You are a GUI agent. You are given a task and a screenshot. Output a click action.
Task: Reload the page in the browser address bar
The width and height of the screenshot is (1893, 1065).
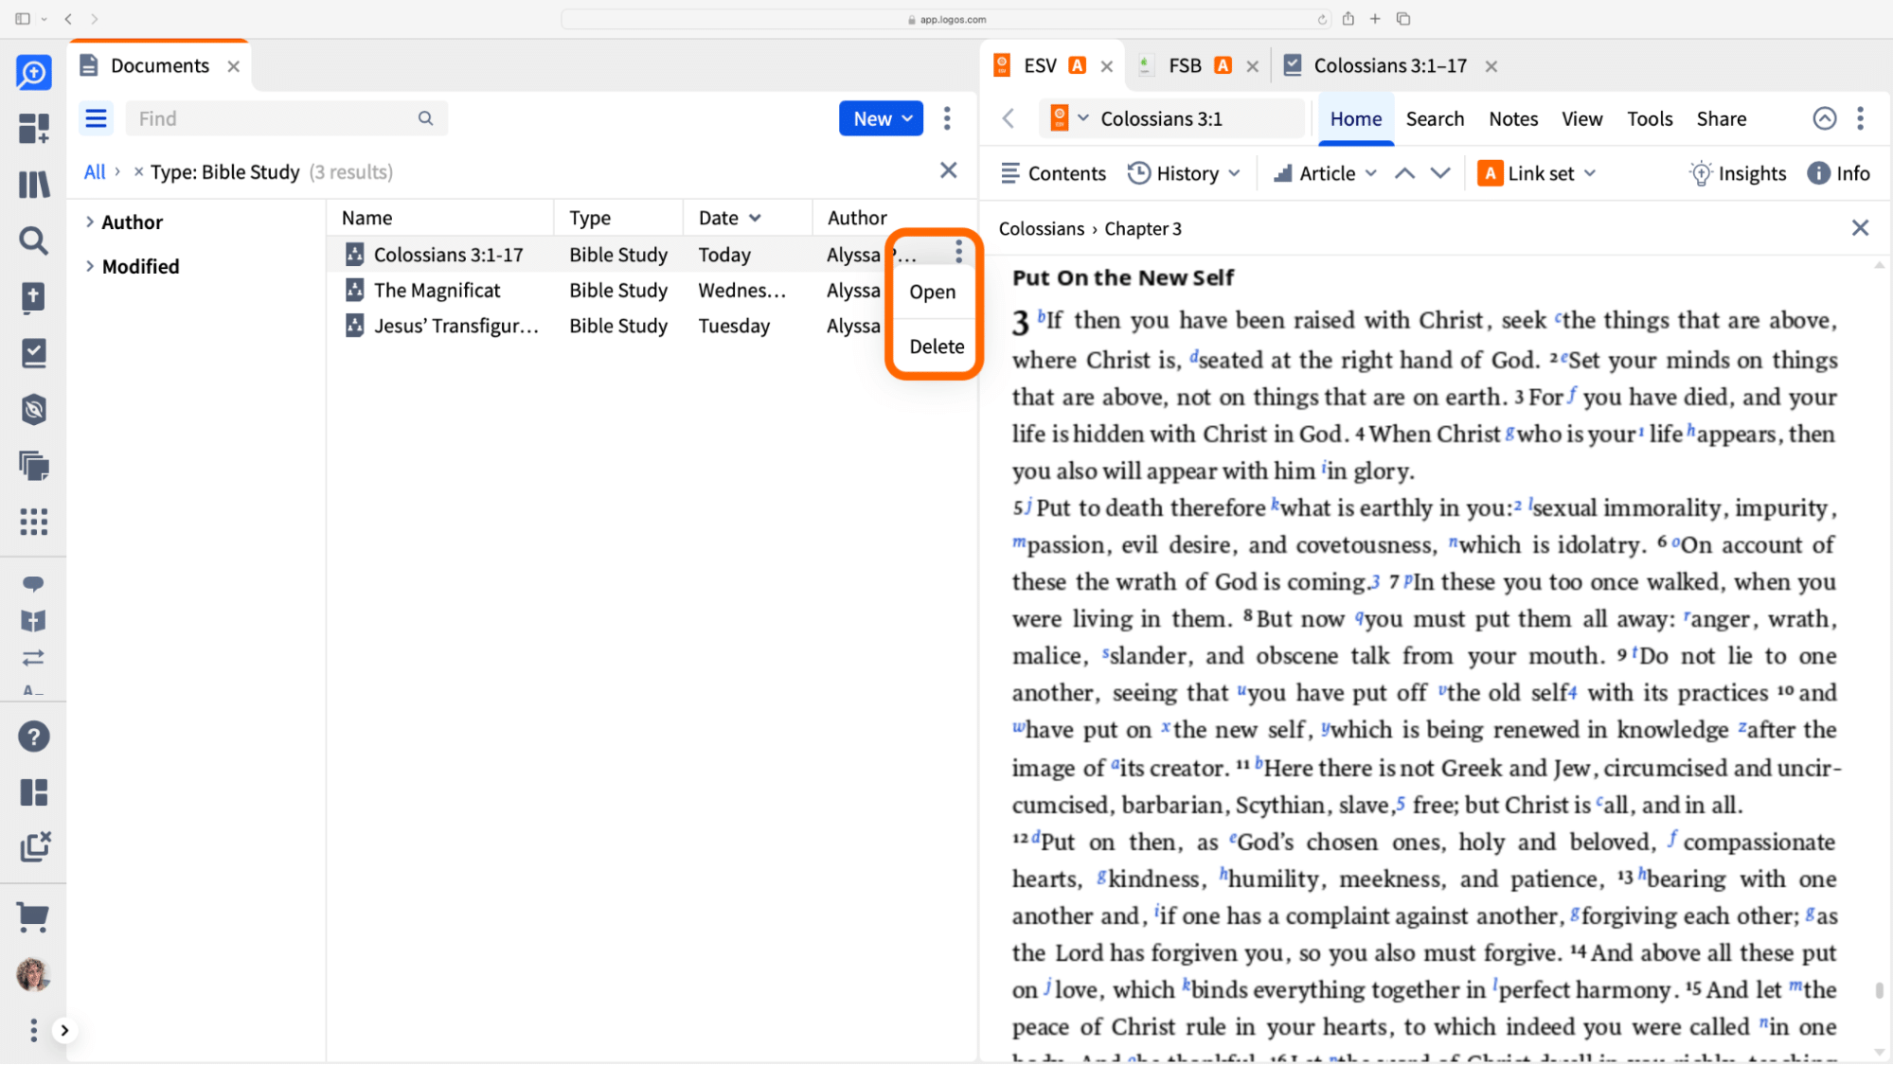(1322, 19)
